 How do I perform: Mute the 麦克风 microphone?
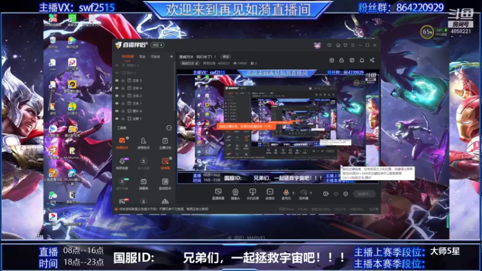[286, 194]
